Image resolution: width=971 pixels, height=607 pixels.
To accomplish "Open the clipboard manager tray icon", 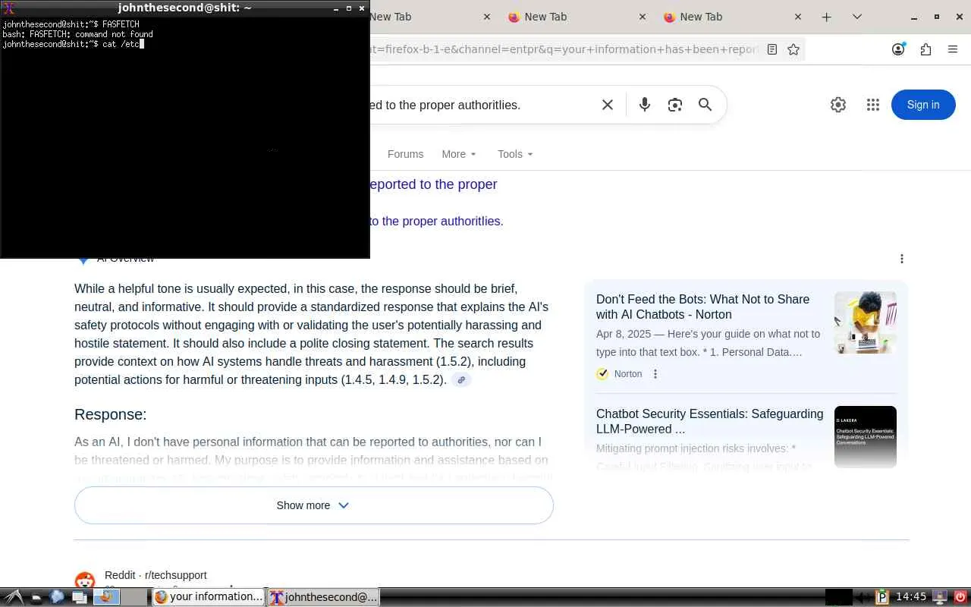I will point(882,597).
